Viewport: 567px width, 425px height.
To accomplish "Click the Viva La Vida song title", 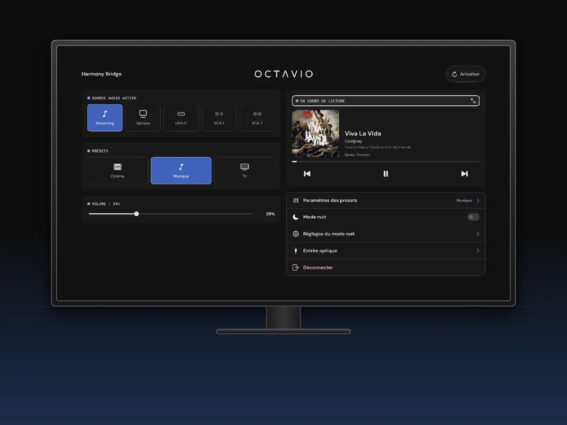I will pos(363,133).
